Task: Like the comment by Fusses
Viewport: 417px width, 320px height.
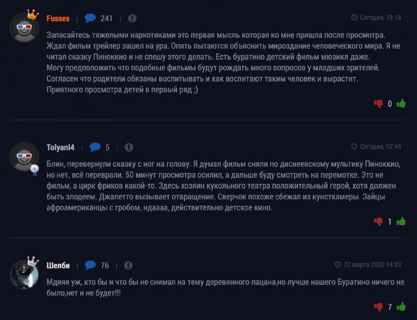Action: 401,104
